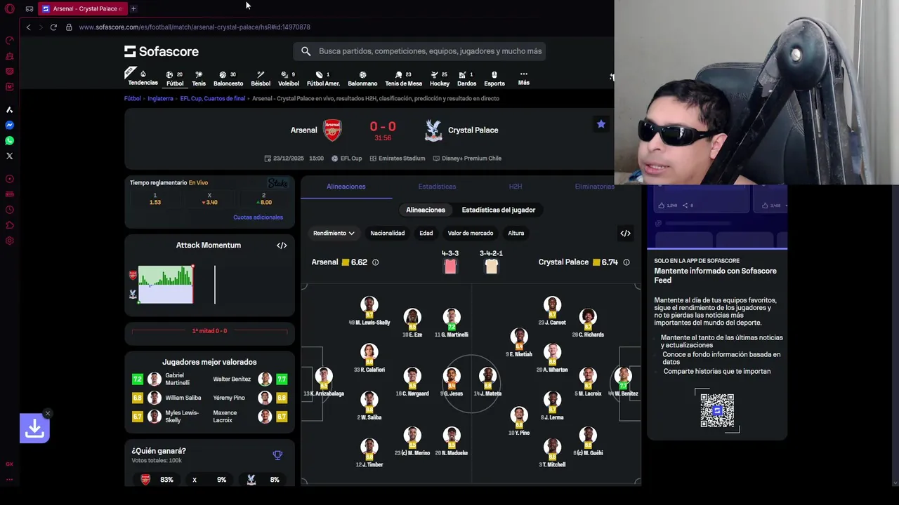Click the search magnifier icon
The image size is (899, 505).
tap(306, 51)
